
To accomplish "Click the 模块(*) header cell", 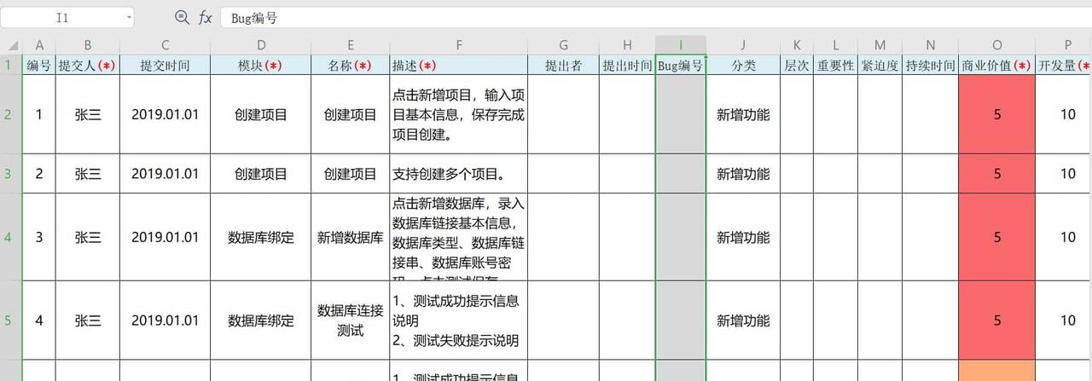I will pyautogui.click(x=261, y=65).
